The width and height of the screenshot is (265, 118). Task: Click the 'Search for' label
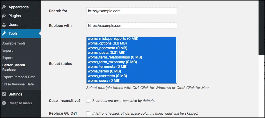click(x=58, y=11)
